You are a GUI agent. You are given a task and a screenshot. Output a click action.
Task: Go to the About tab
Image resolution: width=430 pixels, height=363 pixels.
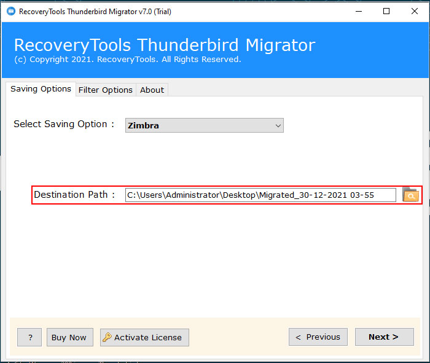(152, 90)
